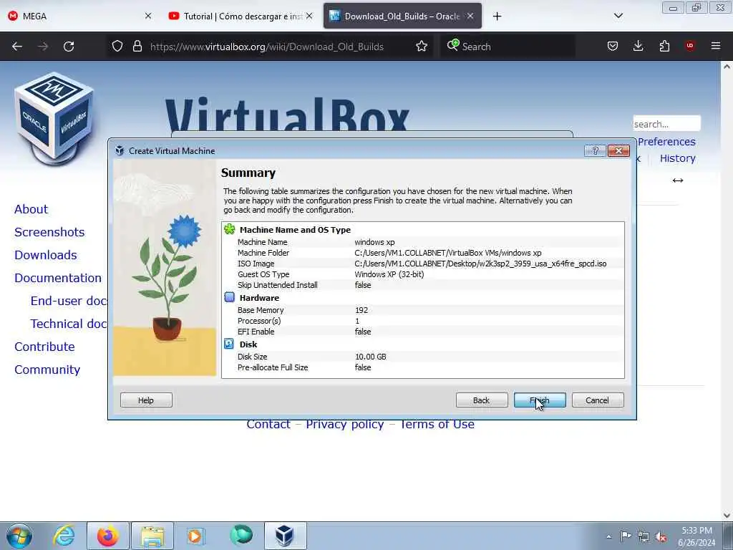
Task: Open a new browser tab
Action: 497,16
